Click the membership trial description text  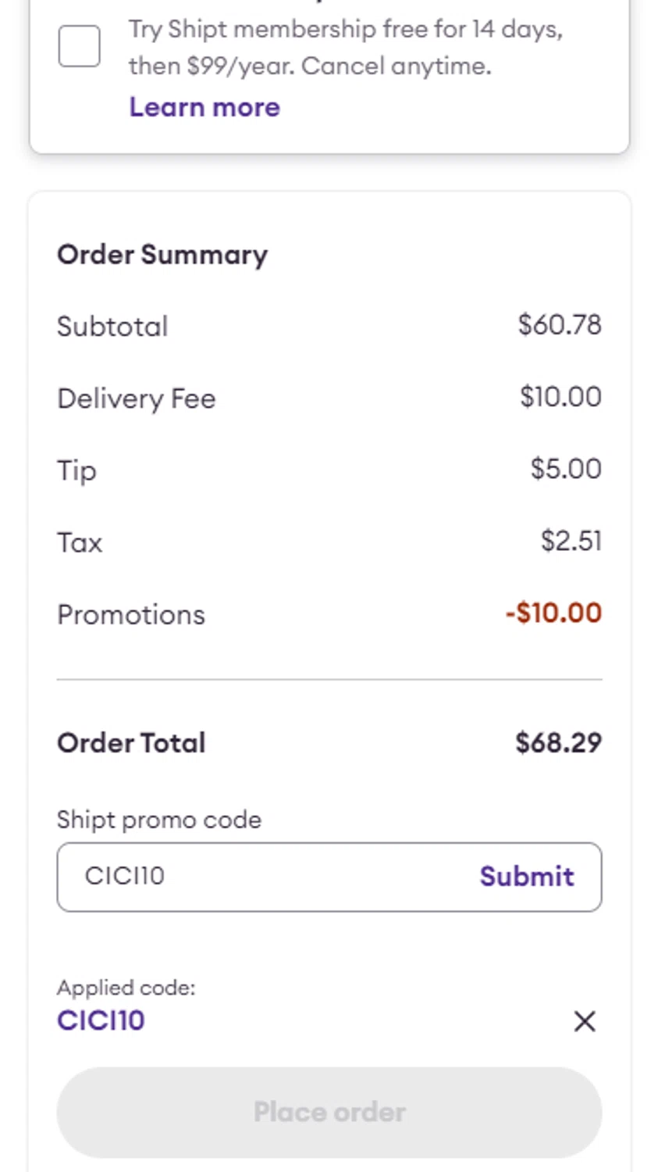point(345,47)
